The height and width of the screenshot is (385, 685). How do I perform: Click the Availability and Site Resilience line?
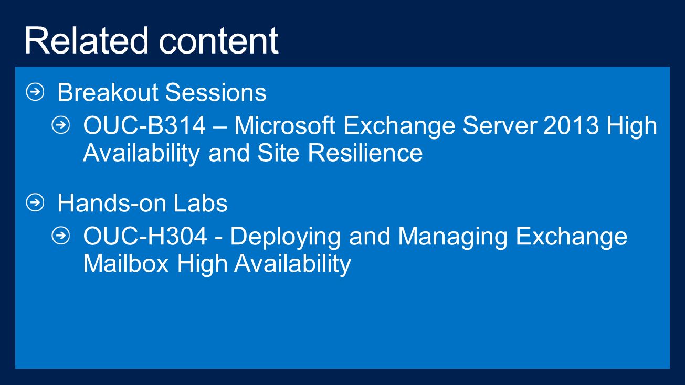(x=252, y=153)
